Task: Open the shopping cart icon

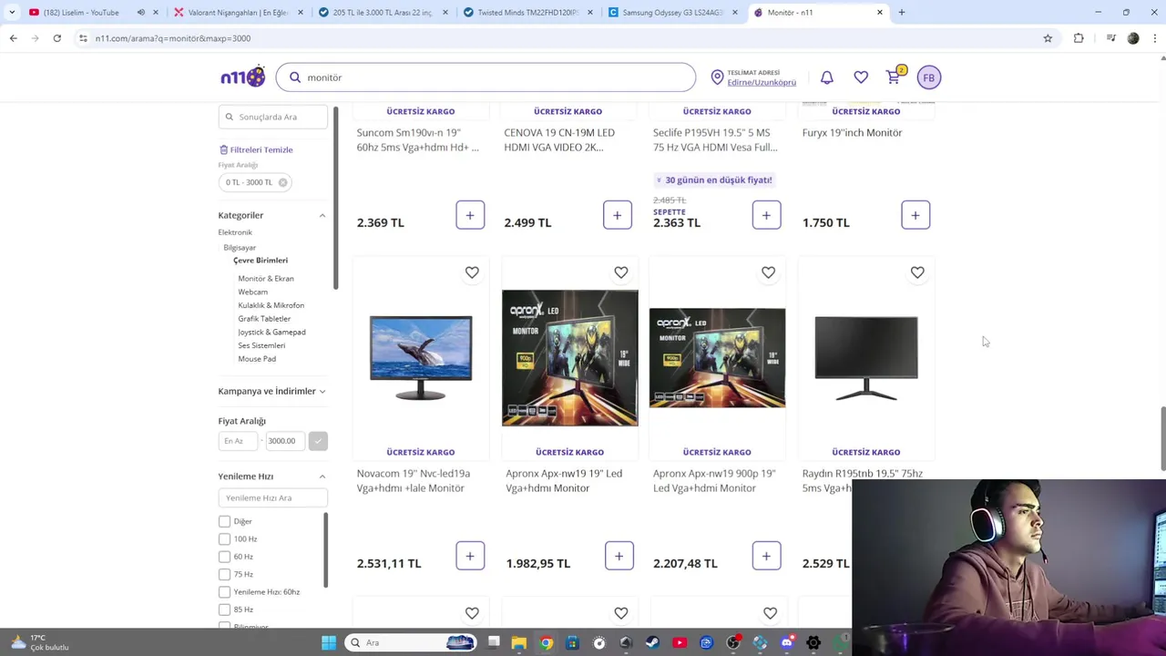Action: tap(894, 77)
